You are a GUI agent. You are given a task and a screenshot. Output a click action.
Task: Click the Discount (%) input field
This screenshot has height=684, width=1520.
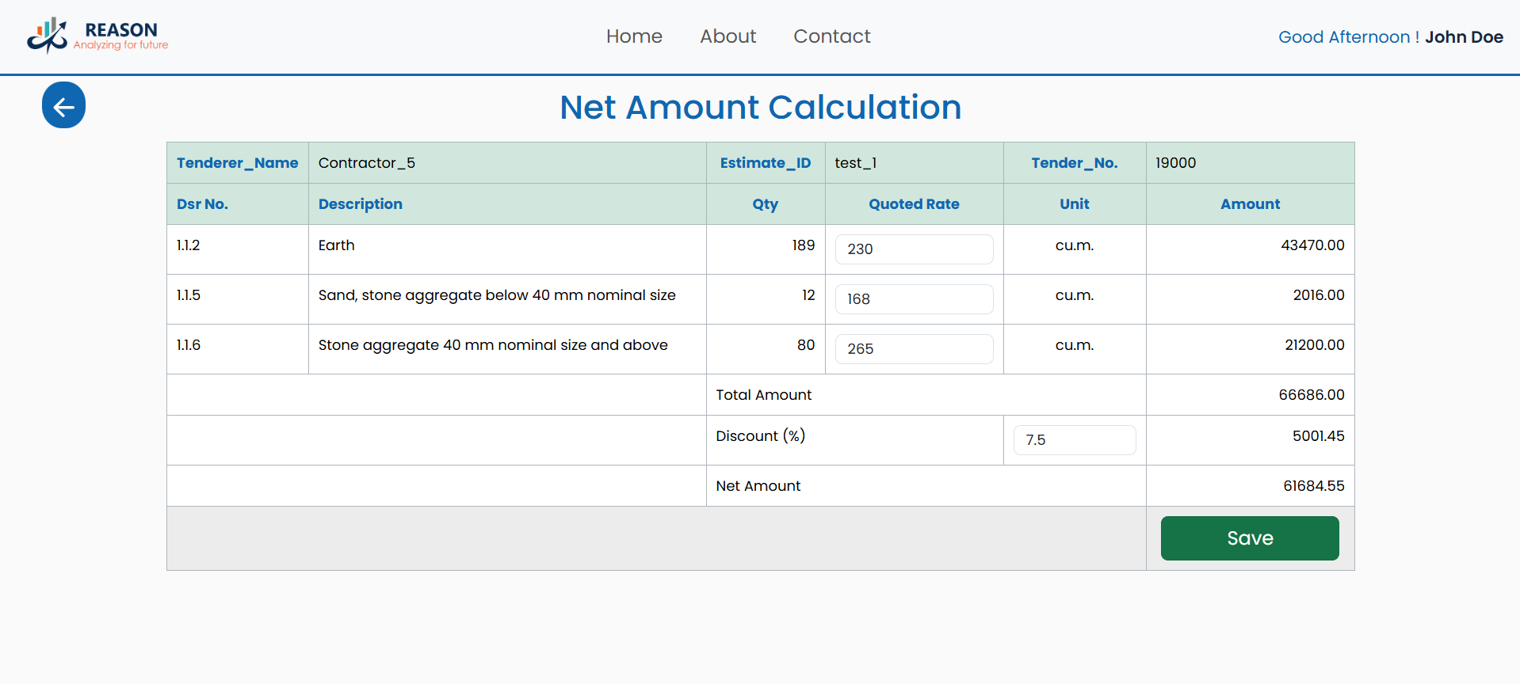pos(1074,440)
